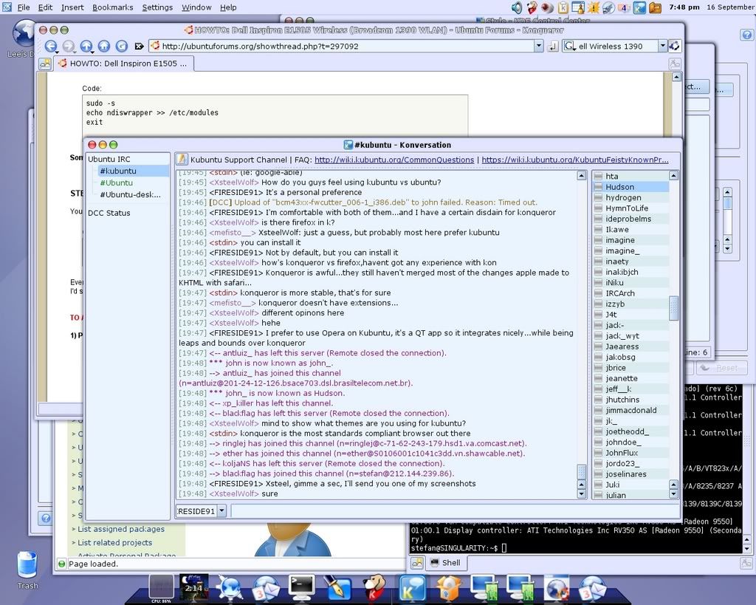
Task: Open the Edit menu
Action: tap(45, 7)
